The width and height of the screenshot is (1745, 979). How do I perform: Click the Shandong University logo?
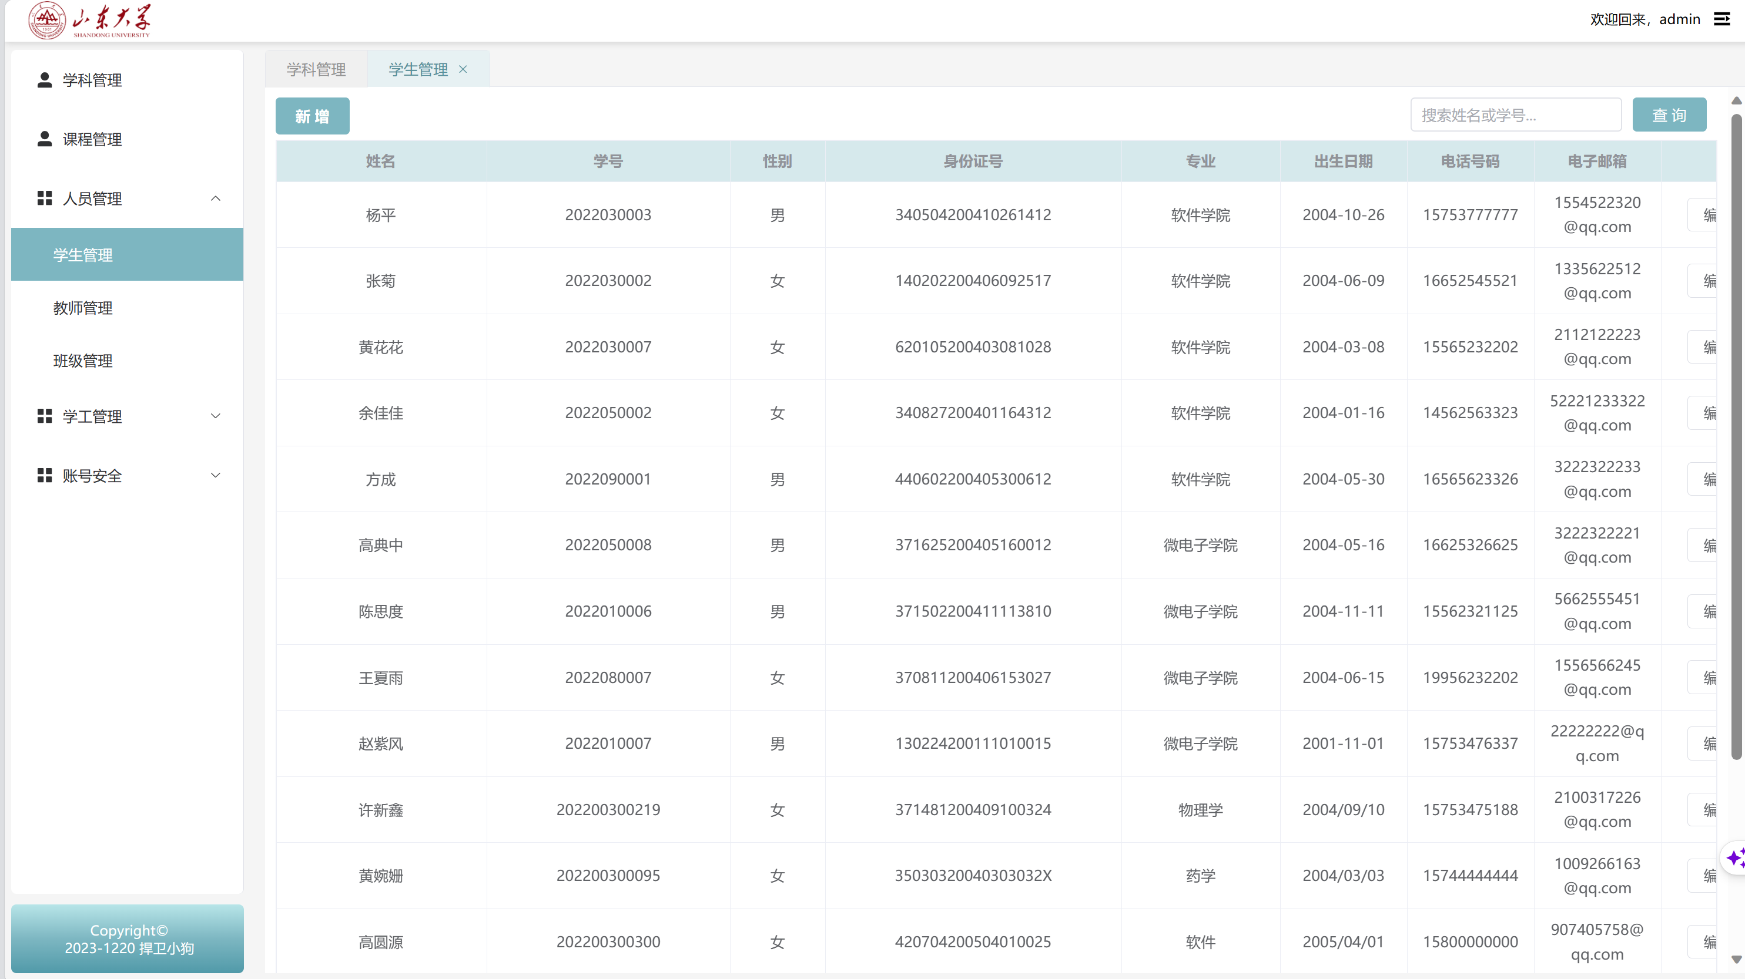click(89, 21)
